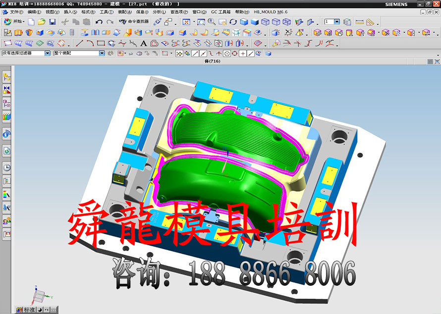Toggle the snap midpoint option
The height and width of the screenshot is (314, 441).
point(203,53)
